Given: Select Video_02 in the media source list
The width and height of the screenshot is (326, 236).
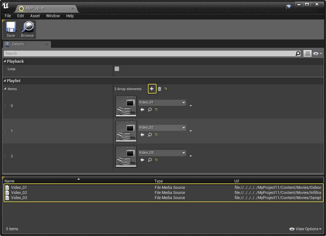Looking at the screenshot, I should click(19, 193).
